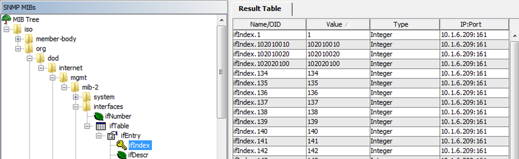Select the ifIndex.137 cell

point(269,102)
